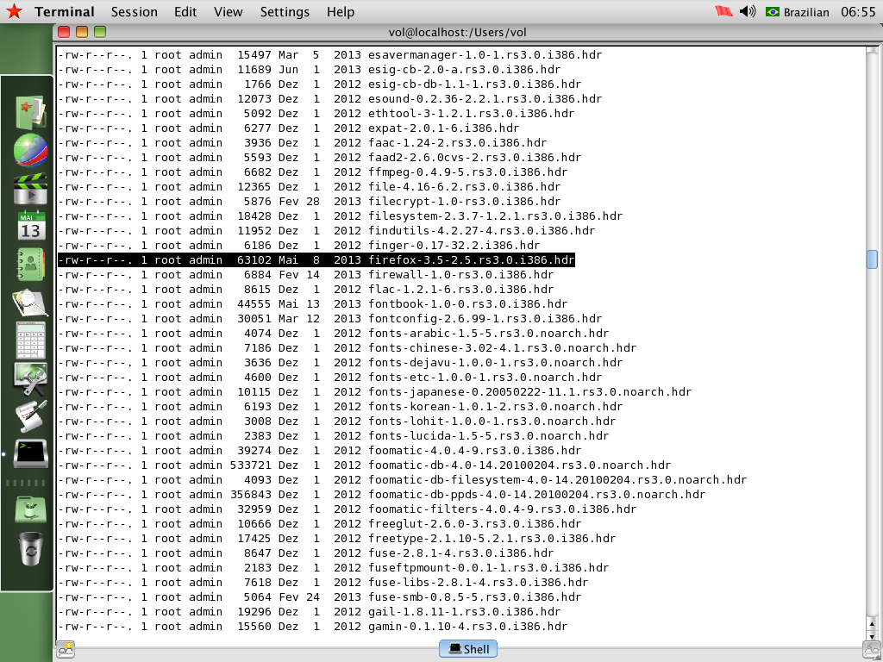Open the script editor scroll and pen icon
The width and height of the screenshot is (883, 662).
(30, 416)
